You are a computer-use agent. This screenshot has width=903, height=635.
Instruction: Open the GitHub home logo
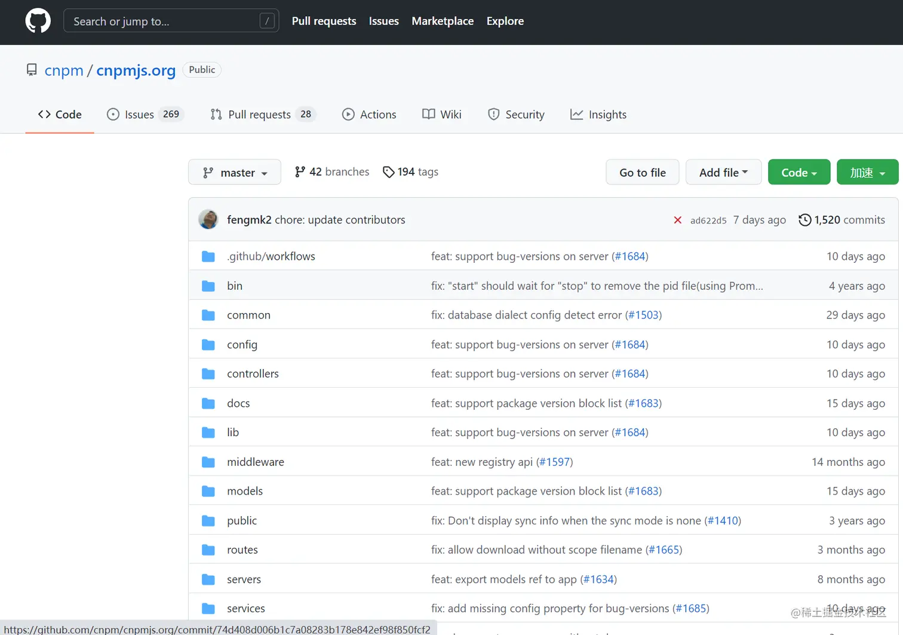point(38,21)
